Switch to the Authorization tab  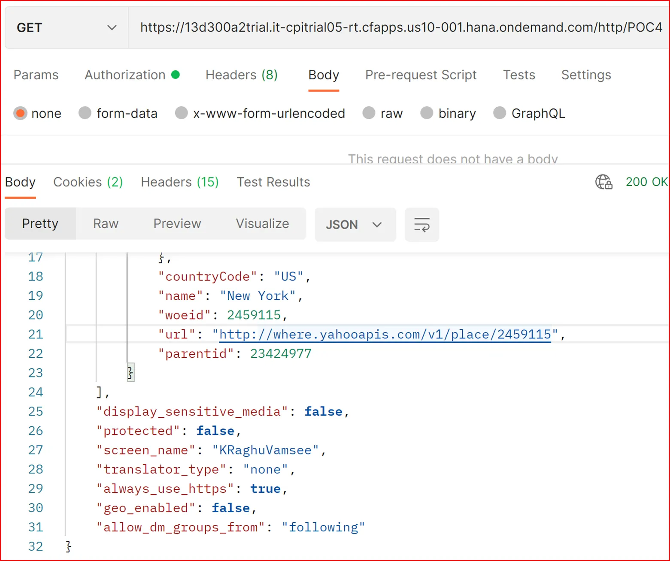125,75
